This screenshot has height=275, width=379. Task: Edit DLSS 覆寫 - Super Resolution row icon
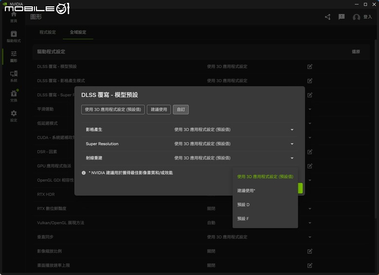[310, 95]
